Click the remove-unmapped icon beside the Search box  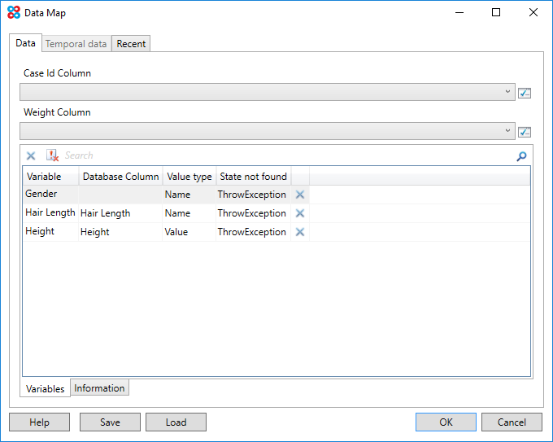point(52,155)
